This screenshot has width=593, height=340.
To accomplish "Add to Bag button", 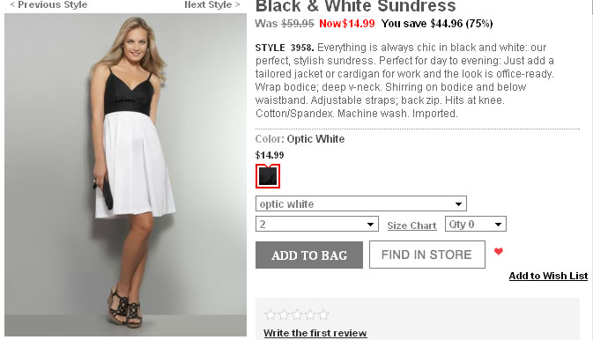I will click(x=309, y=255).
